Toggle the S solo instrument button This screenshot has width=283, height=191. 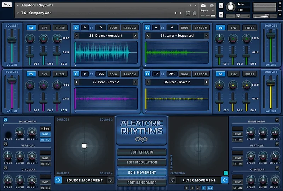[221, 6]
